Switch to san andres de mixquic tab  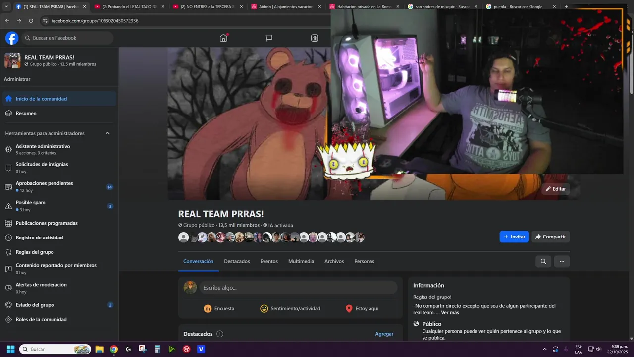click(443, 7)
